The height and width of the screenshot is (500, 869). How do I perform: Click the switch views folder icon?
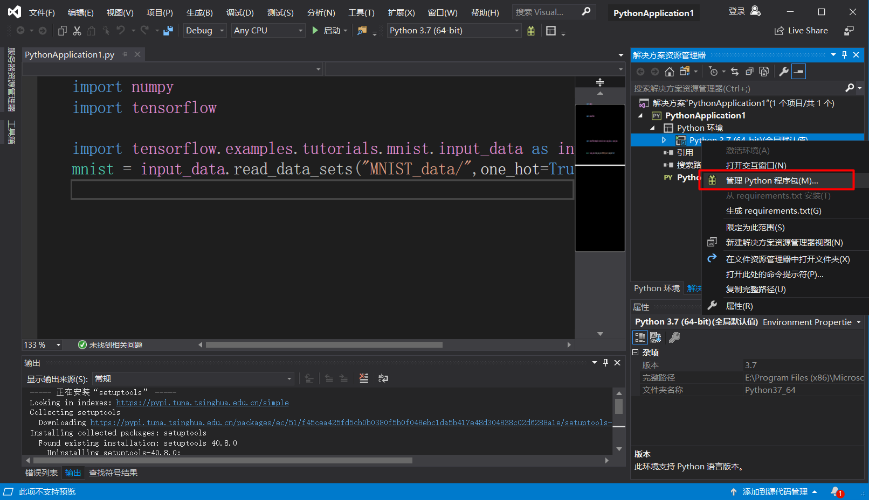685,72
